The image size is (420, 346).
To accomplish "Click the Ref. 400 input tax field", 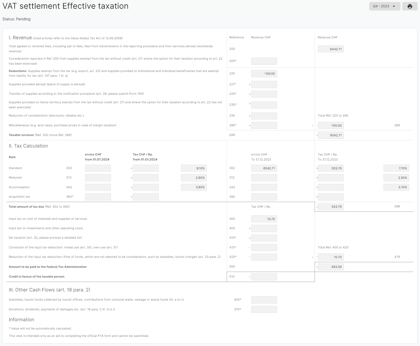I will click(x=264, y=219).
